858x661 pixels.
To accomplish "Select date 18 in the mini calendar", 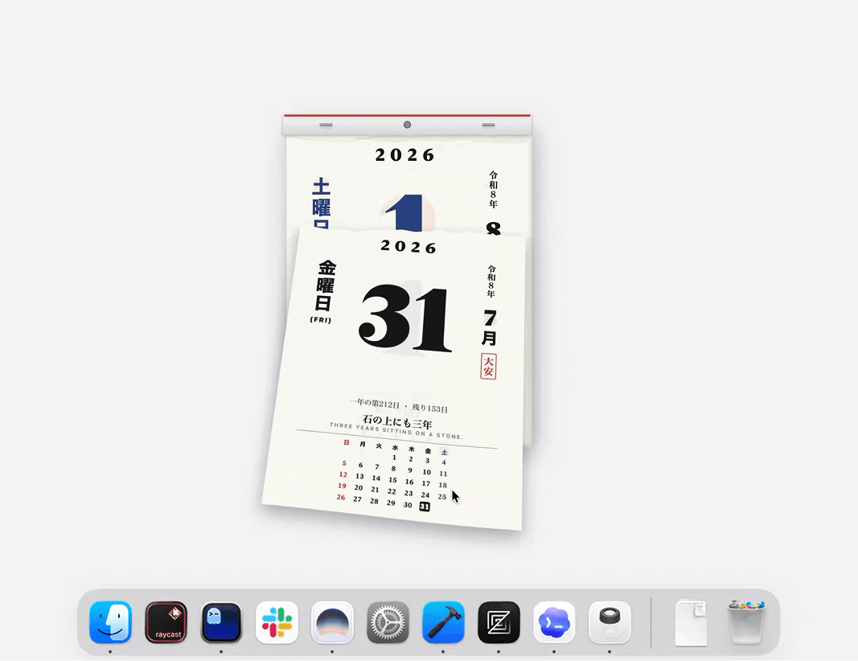I will tap(443, 485).
